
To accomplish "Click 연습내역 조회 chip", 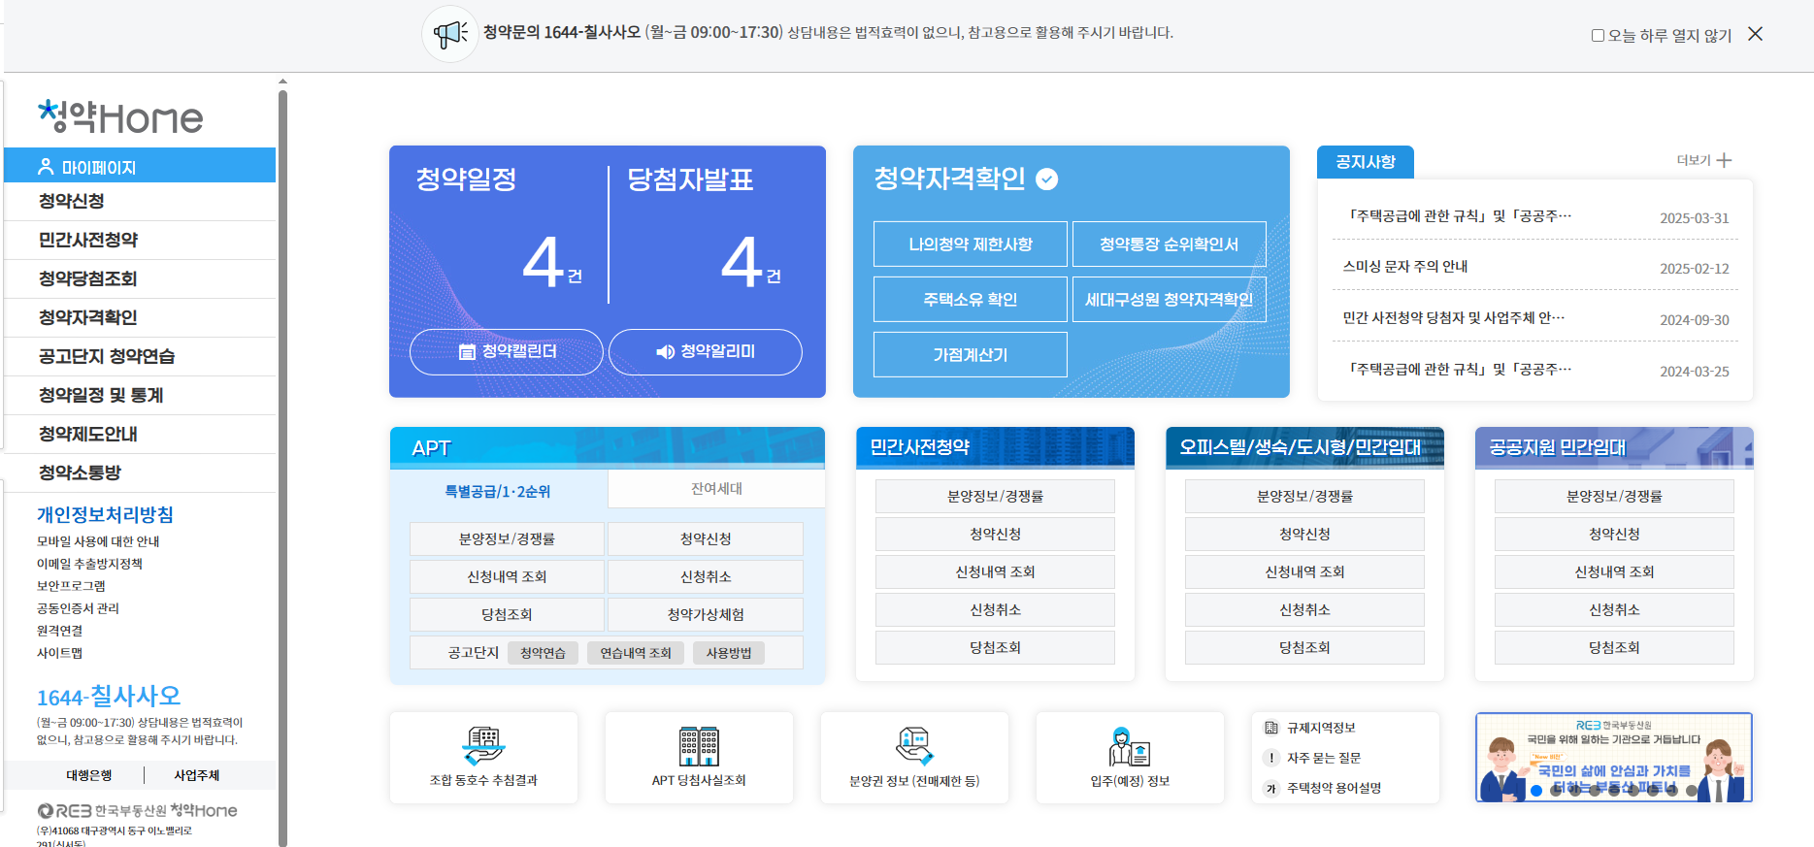I will pos(636,653).
